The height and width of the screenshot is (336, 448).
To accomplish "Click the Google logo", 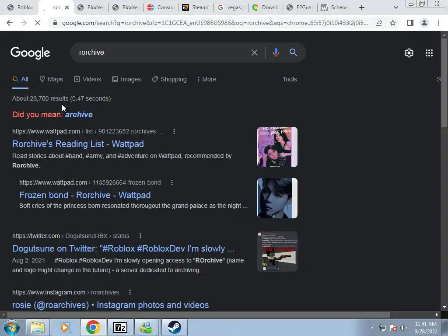I will pyautogui.click(x=30, y=53).
